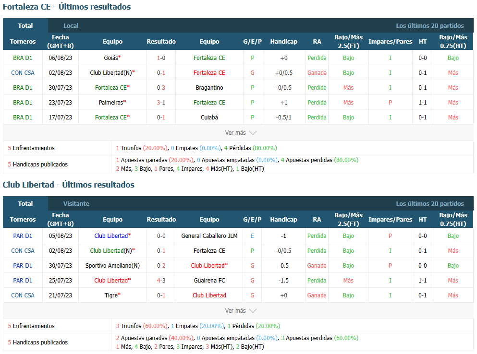Expand Ver más under Club Libertad results

pyautogui.click(x=240, y=311)
